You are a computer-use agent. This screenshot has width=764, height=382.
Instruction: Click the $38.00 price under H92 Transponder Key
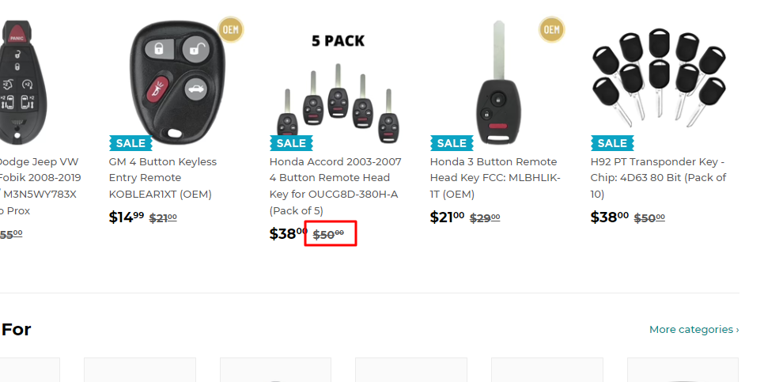pyautogui.click(x=607, y=217)
